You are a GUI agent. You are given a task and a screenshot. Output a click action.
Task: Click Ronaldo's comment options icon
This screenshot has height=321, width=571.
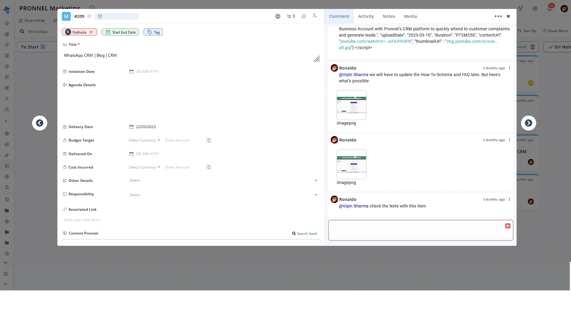click(509, 199)
